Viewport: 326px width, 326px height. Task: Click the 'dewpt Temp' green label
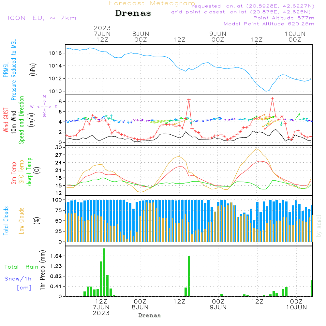(29, 171)
